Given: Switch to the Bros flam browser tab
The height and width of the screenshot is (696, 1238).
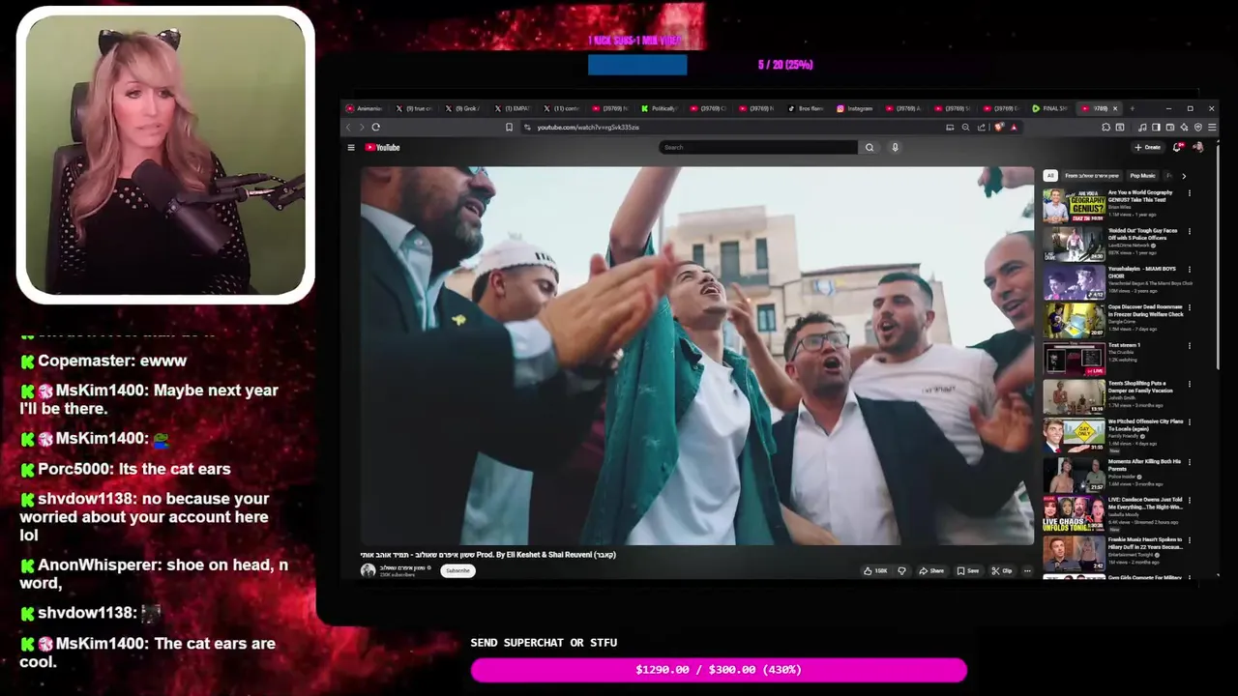Looking at the screenshot, I should pyautogui.click(x=806, y=108).
